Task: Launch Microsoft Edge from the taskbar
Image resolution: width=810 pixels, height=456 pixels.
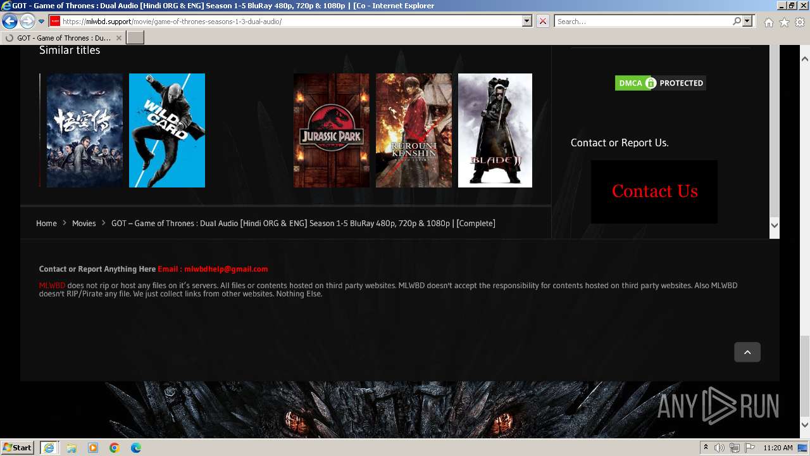Action: point(136,448)
